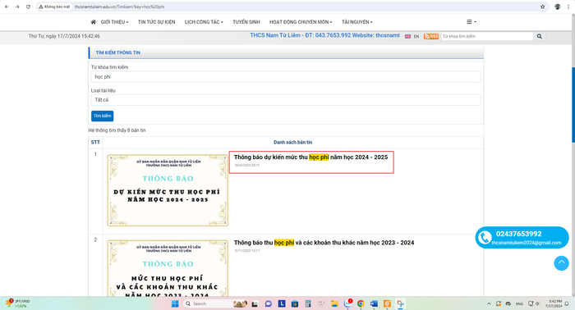This screenshot has height=310, width=575.
Task: Click the thumbnail 'Dự kiến mức thu học phí 2024 - 2025'
Action: 168,190
